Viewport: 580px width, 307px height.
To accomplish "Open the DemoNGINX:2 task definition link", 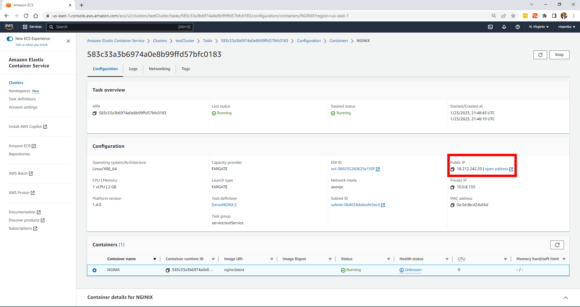I will point(224,205).
